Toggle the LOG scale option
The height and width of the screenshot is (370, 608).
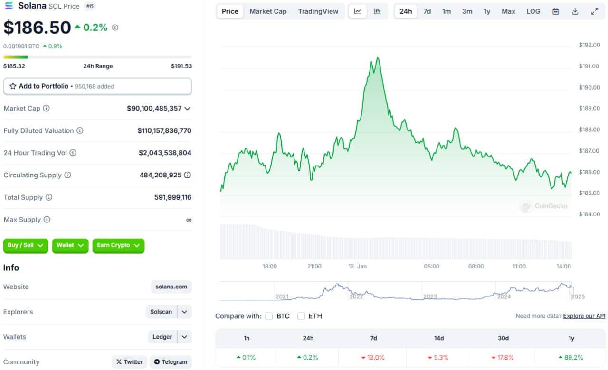click(533, 11)
